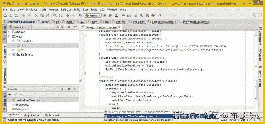265x124 pixels.
Task: Expand the Gradle Scripts node
Action: tap(9, 55)
